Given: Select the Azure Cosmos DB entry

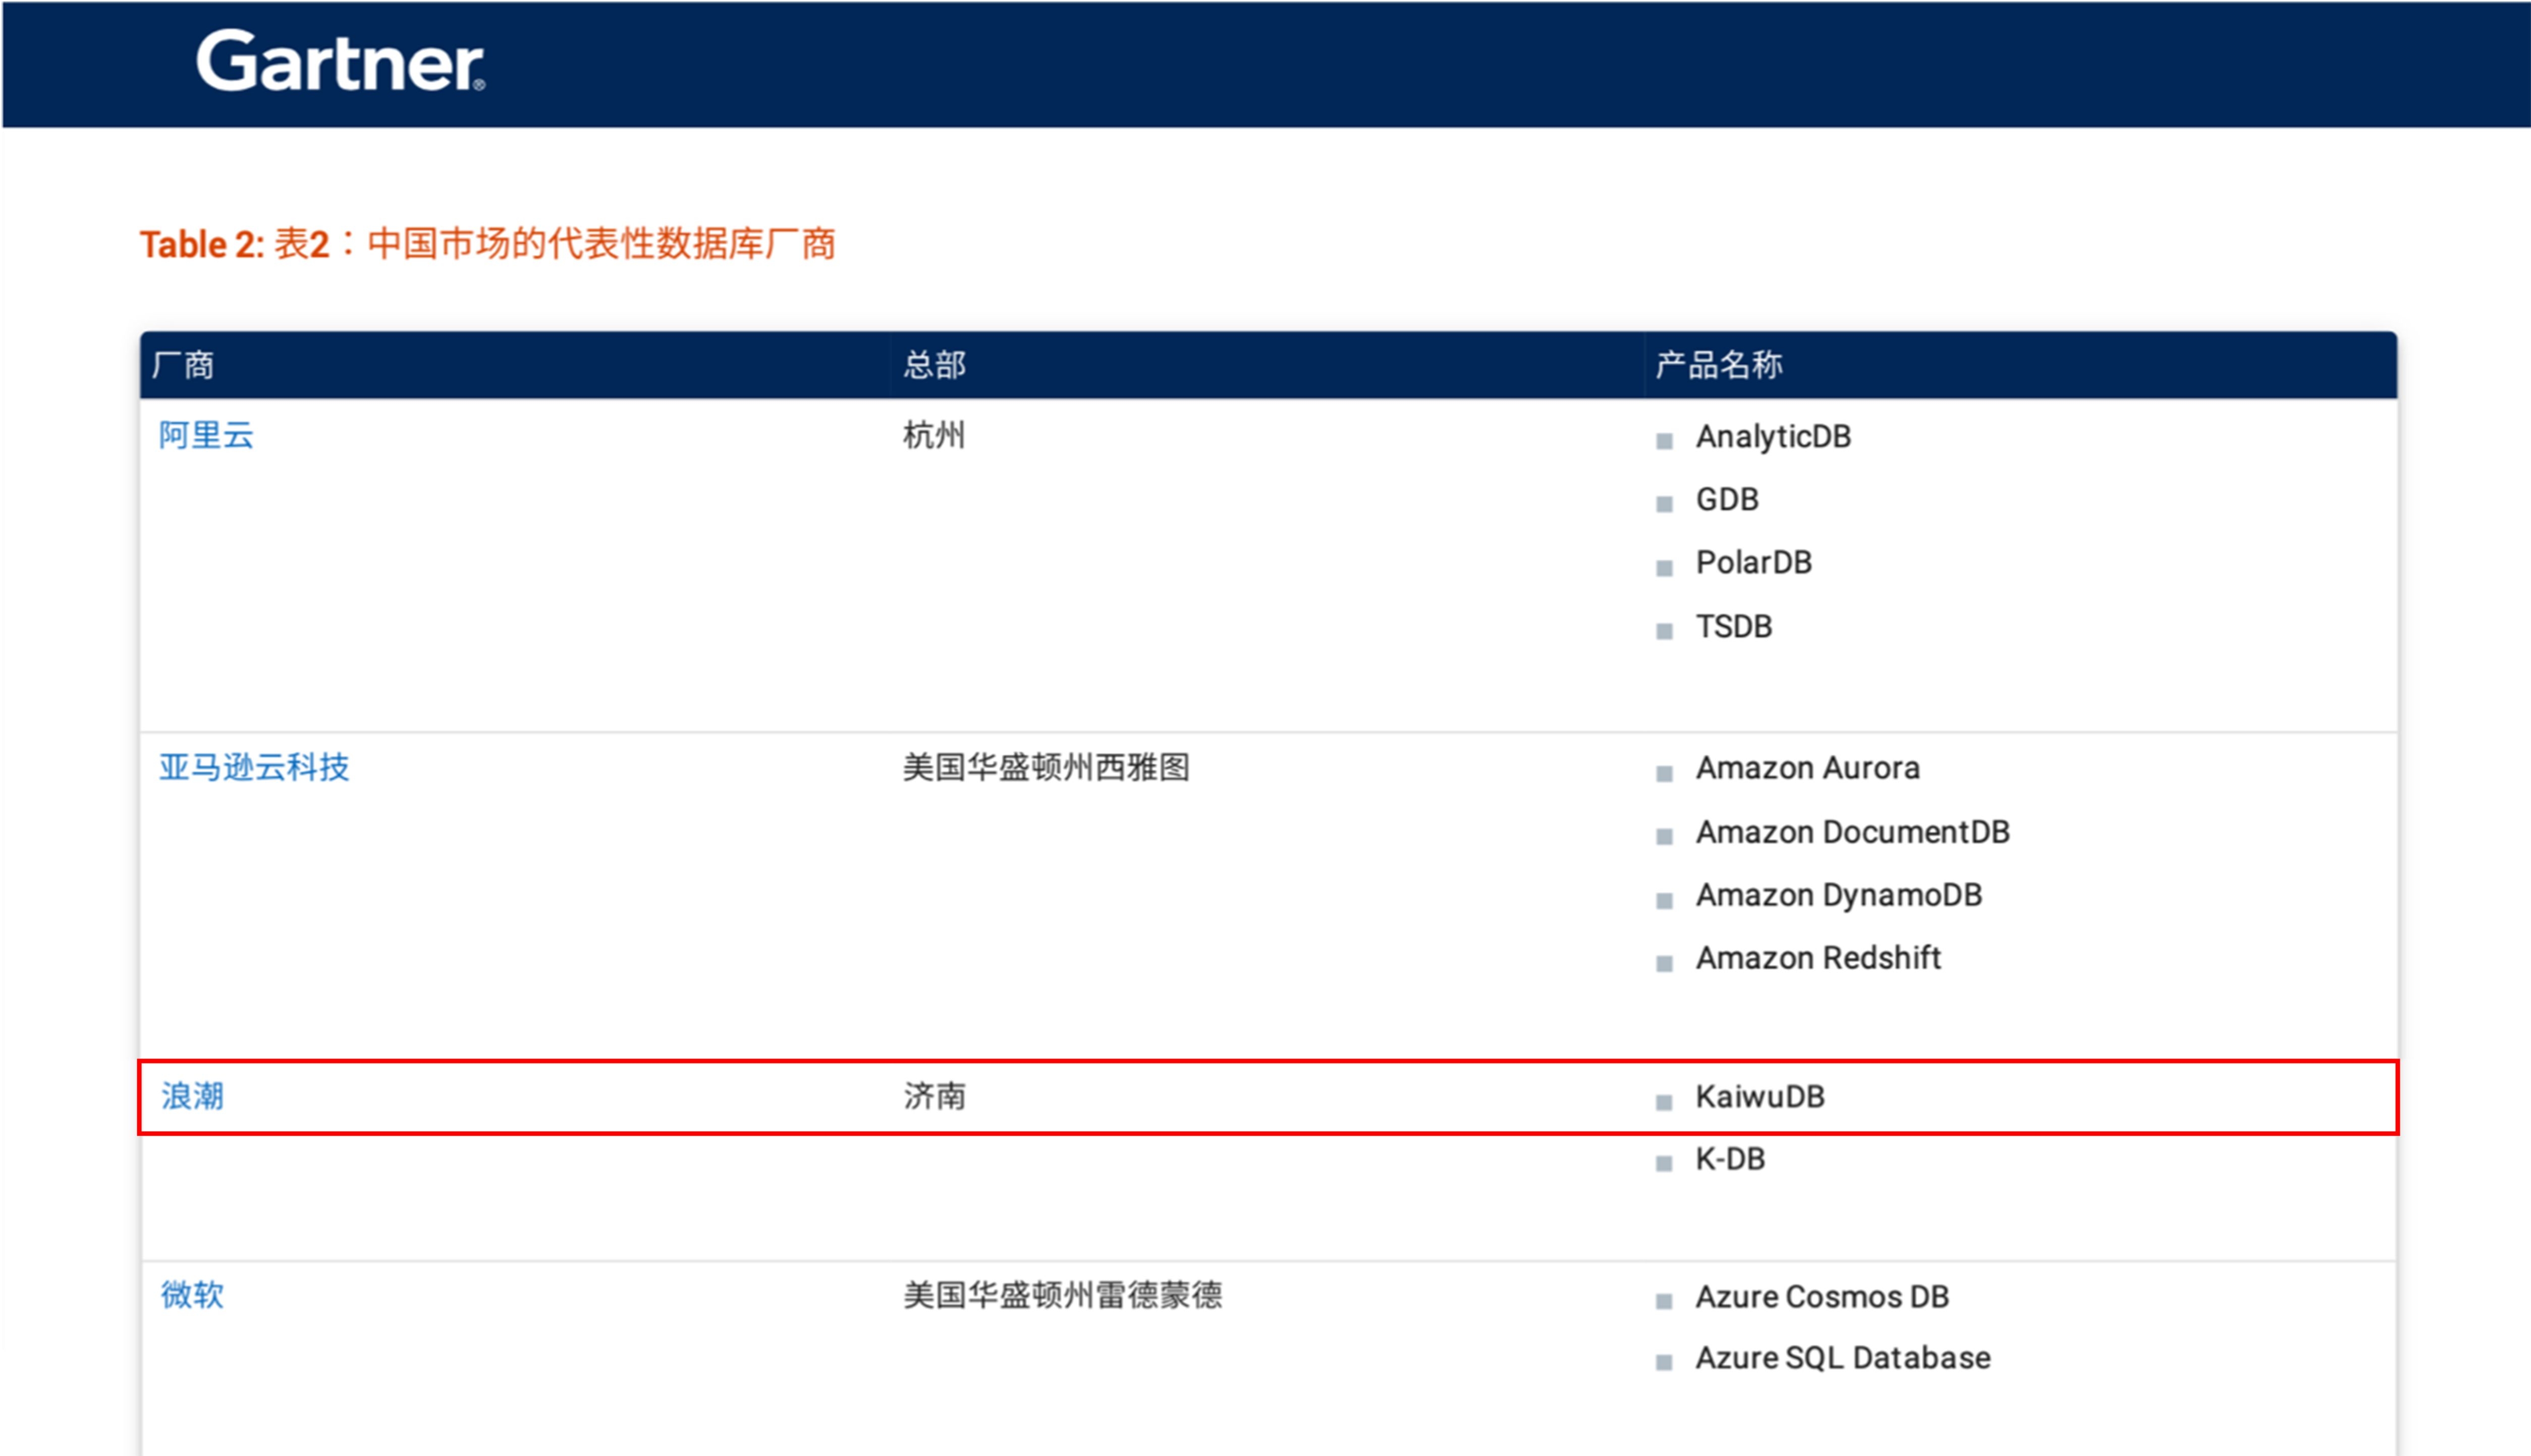Looking at the screenshot, I should coord(1821,1297).
